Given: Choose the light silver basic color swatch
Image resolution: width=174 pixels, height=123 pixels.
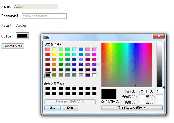Looking at the screenshot, I should (81, 75).
